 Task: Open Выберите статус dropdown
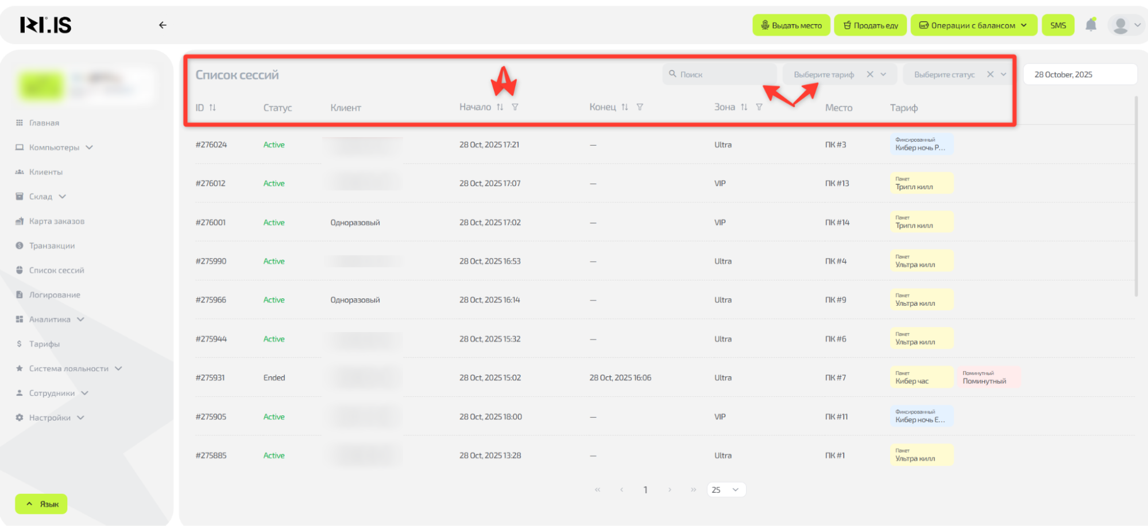[945, 75]
